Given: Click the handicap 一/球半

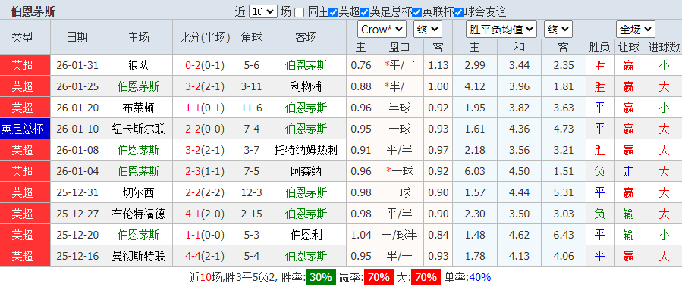Looking at the screenshot, I should tap(400, 236).
